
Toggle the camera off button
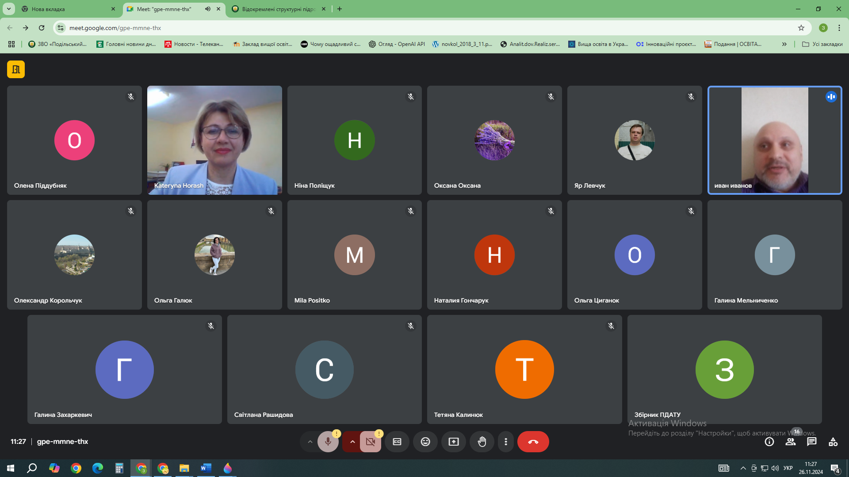click(370, 442)
